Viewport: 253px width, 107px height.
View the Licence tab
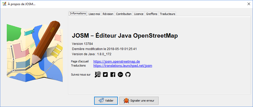click(139, 14)
